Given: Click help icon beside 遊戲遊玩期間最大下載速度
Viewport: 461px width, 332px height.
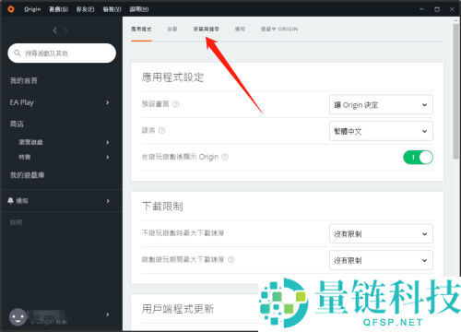Looking at the screenshot, I should click(x=231, y=260).
